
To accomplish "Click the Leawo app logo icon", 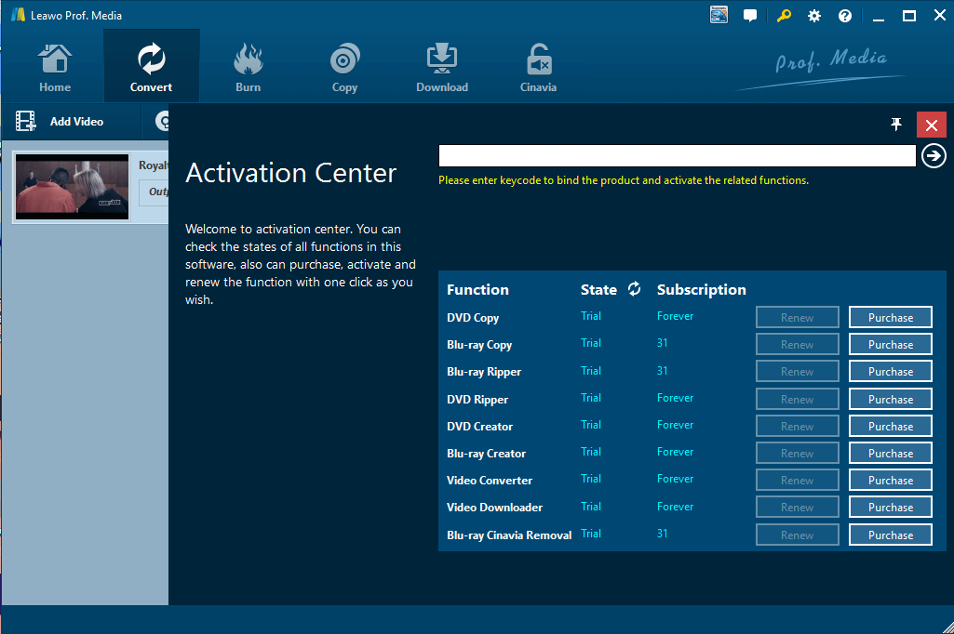I will click(x=19, y=15).
